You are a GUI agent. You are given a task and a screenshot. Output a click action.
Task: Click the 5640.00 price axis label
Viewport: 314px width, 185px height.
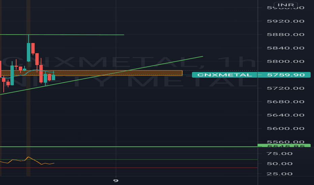point(286,115)
